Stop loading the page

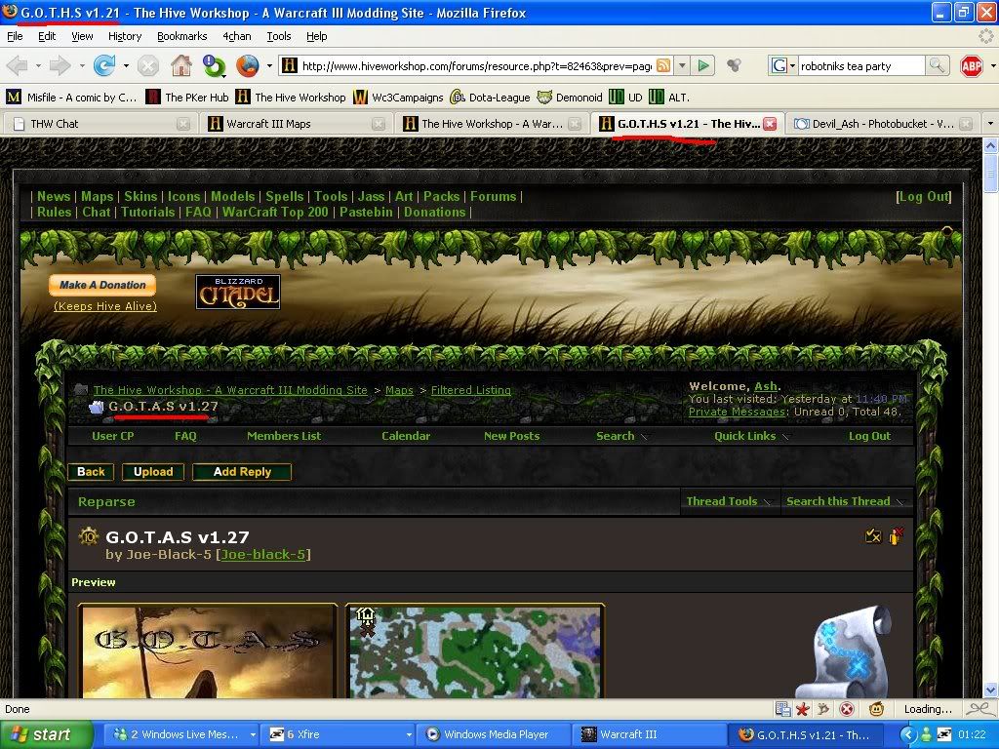coord(148,65)
